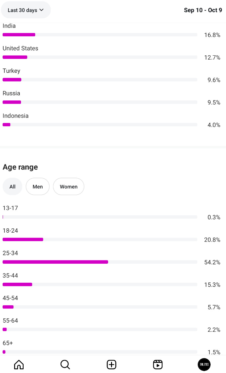Click the Sep 10 - Oct 9 date range
226x373 pixels.
[x=203, y=10]
